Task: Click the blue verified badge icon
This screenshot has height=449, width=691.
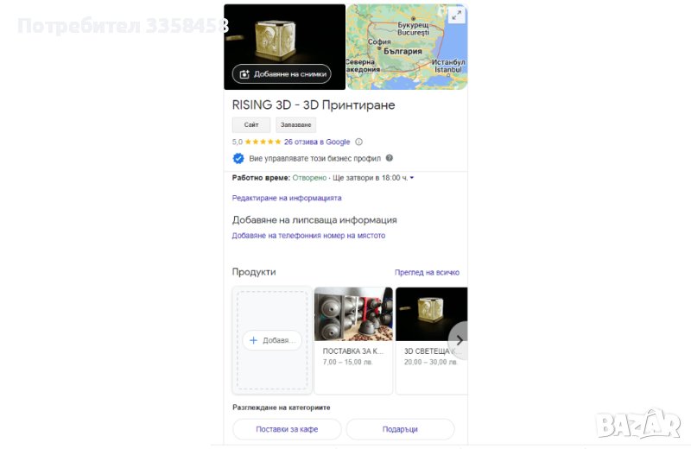Action: pos(238,159)
